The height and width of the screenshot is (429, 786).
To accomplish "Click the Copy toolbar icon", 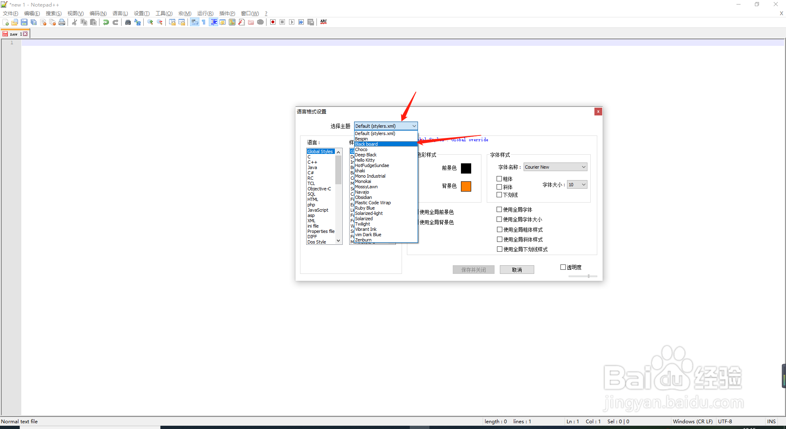I will pyautogui.click(x=84, y=22).
